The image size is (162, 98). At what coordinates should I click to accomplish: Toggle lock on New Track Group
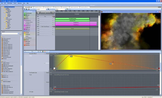click(x=54, y=27)
